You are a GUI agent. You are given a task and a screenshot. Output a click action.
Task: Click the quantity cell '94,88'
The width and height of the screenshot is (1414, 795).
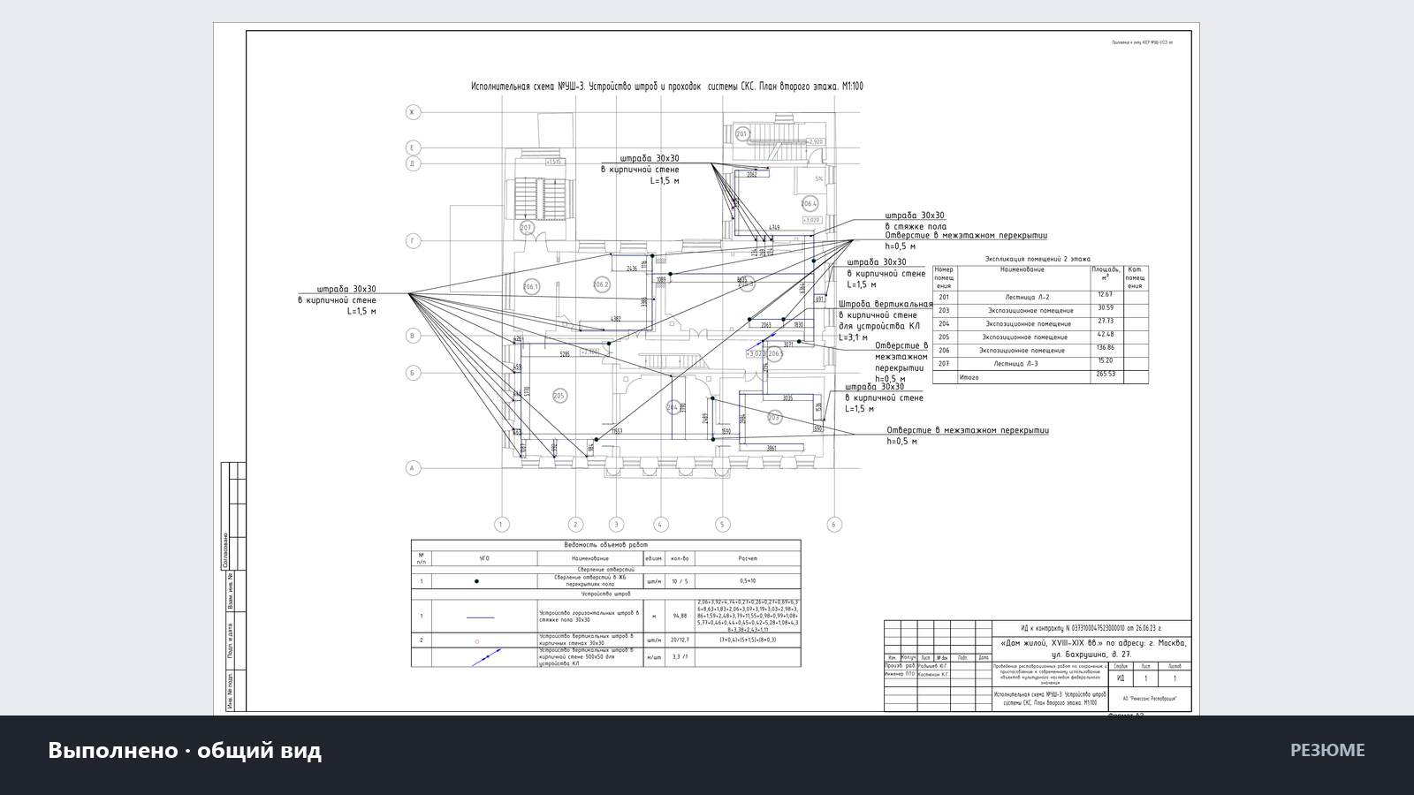[x=680, y=616]
